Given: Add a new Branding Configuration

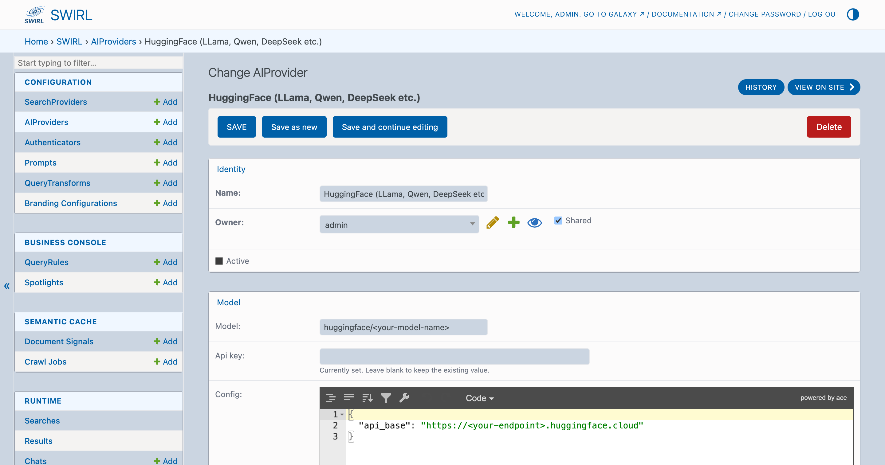Looking at the screenshot, I should [166, 203].
